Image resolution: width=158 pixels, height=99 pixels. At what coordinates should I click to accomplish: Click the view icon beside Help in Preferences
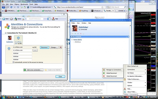49,19
